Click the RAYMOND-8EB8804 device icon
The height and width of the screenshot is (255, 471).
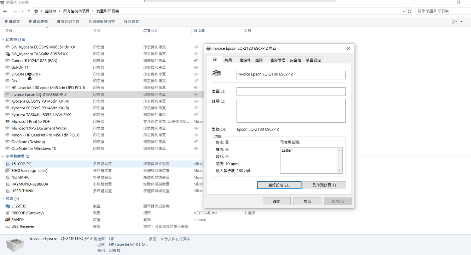8,184
